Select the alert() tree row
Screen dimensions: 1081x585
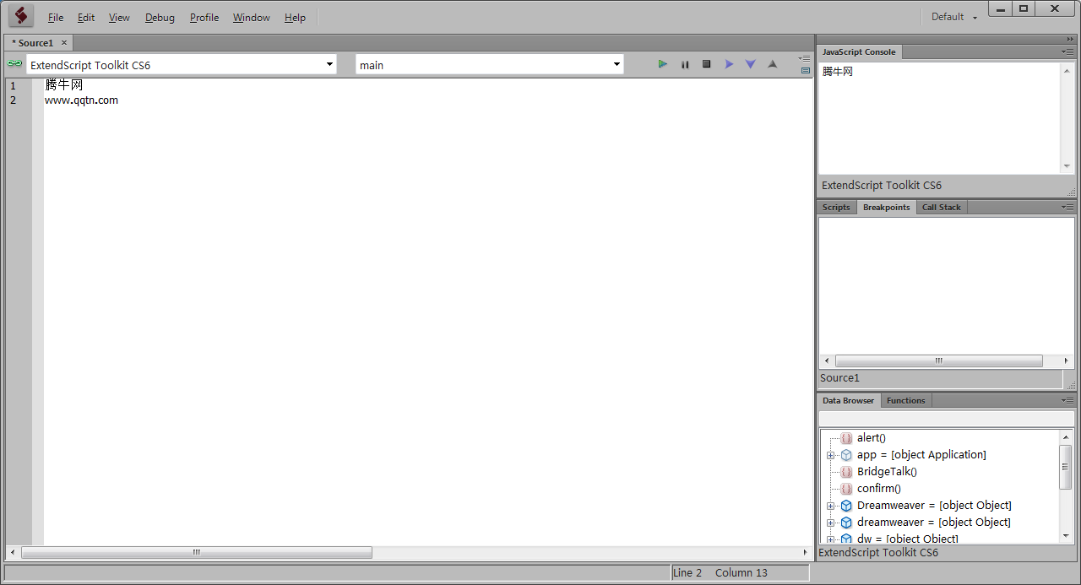pos(872,438)
